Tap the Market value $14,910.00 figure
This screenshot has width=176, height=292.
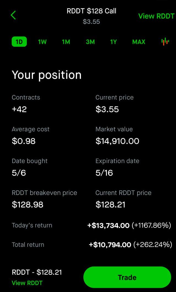click(117, 141)
